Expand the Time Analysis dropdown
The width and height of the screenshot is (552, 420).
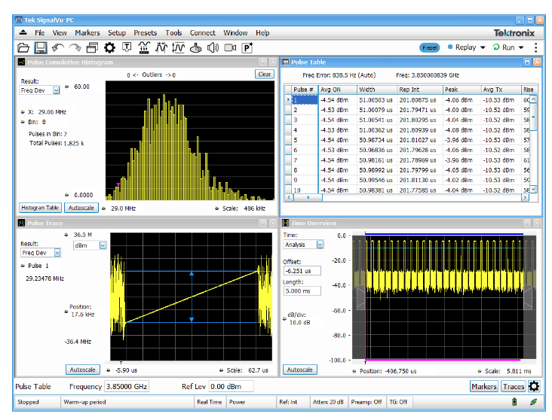click(x=320, y=245)
